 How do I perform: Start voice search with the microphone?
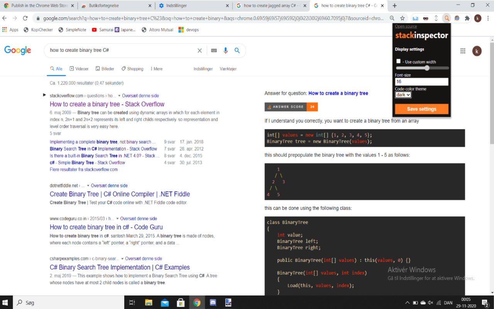coord(226,51)
